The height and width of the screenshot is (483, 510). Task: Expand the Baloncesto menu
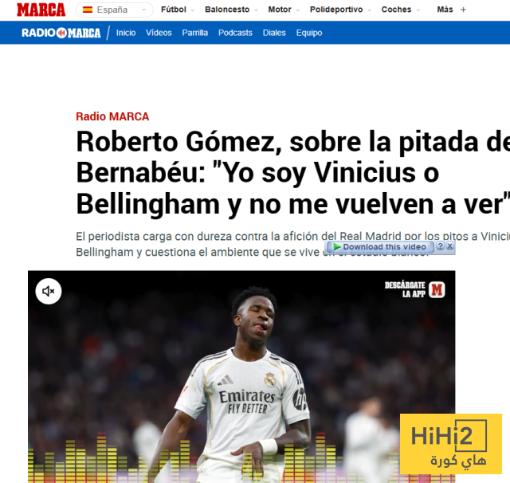(x=231, y=10)
